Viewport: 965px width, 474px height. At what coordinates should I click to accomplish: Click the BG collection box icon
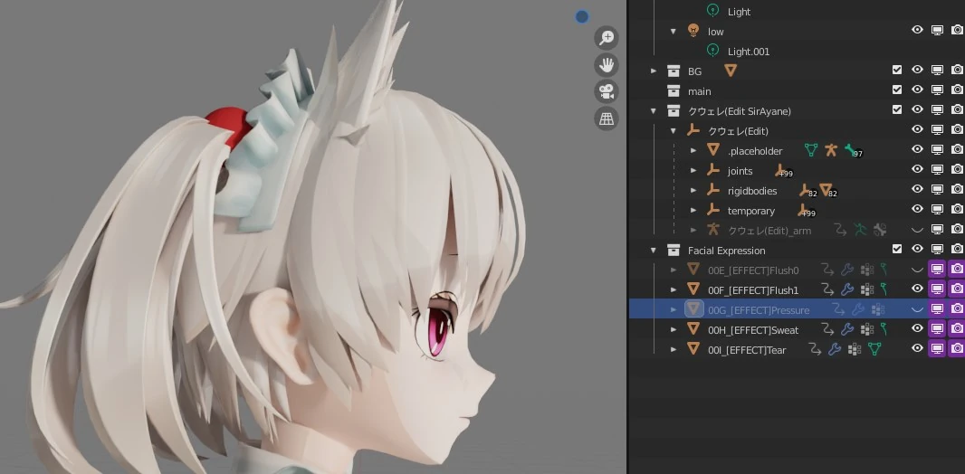(674, 71)
